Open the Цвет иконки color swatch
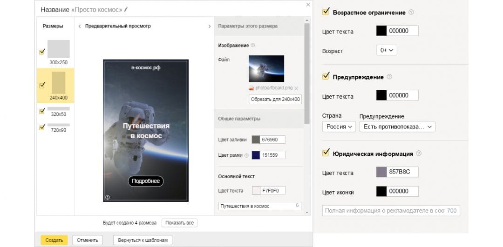This screenshot has width=503, height=247. pyautogui.click(x=381, y=191)
